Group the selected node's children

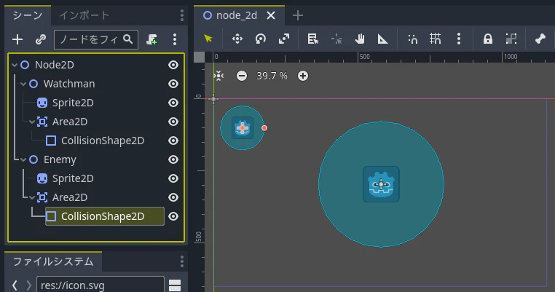511,39
